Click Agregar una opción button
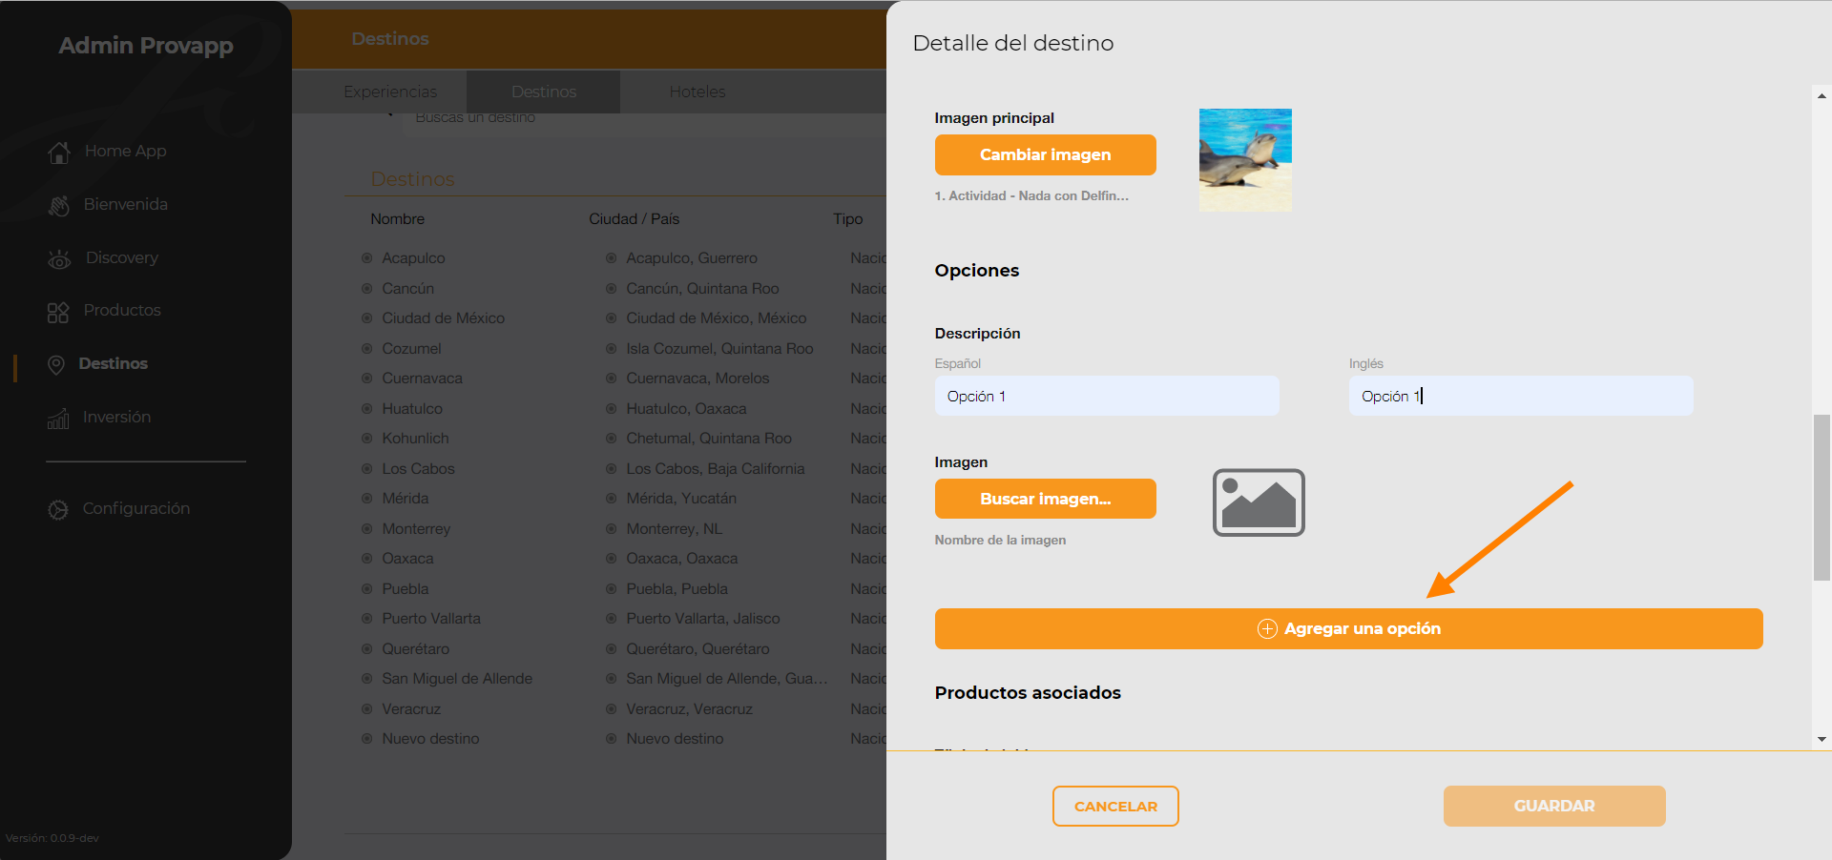The width and height of the screenshot is (1832, 860). (x=1349, y=628)
